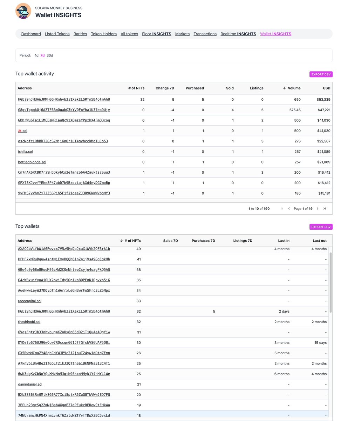Open wallet 6Bw4p9y68o8HwoMf6cMd2CQmNhtepCxyjo4uagPkQ5AG
Screen dimensions: 348x421
click(x=64, y=270)
